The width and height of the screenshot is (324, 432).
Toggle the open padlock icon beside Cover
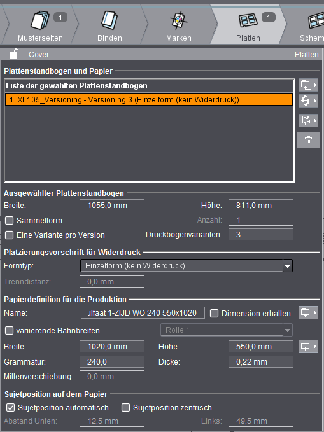click(13, 53)
